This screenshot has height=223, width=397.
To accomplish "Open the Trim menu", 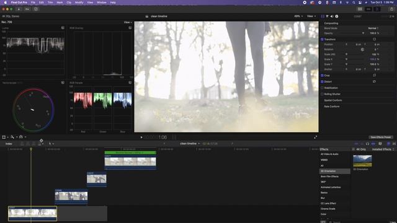I will tap(50, 2).
